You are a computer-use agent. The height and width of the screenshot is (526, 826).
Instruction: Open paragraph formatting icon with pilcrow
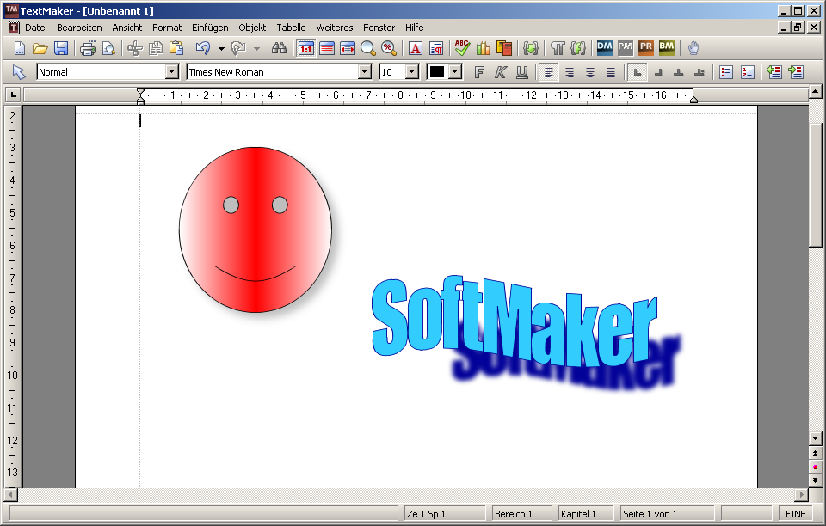(x=436, y=48)
